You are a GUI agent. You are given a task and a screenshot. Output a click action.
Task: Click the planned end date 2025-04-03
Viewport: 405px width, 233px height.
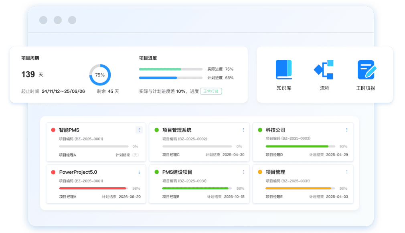click(x=337, y=197)
